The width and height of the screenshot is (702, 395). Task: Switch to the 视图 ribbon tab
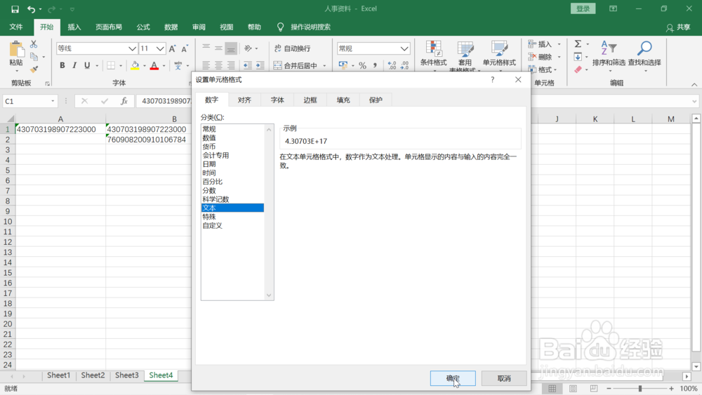point(227,27)
